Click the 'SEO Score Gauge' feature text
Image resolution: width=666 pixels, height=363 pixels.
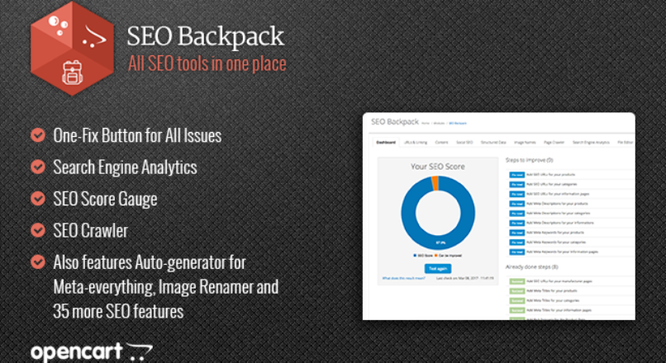point(105,200)
